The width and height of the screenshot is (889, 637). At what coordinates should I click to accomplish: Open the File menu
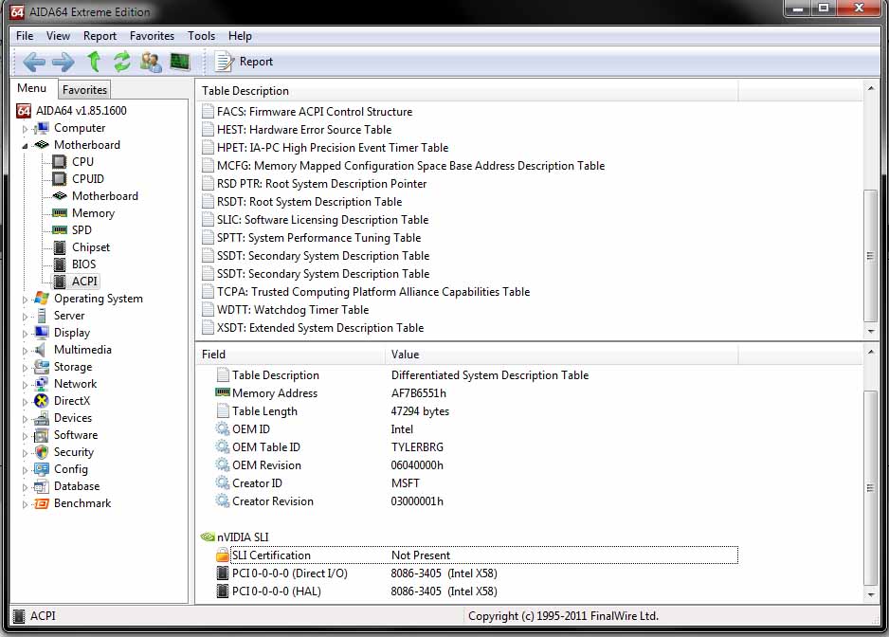tap(25, 36)
